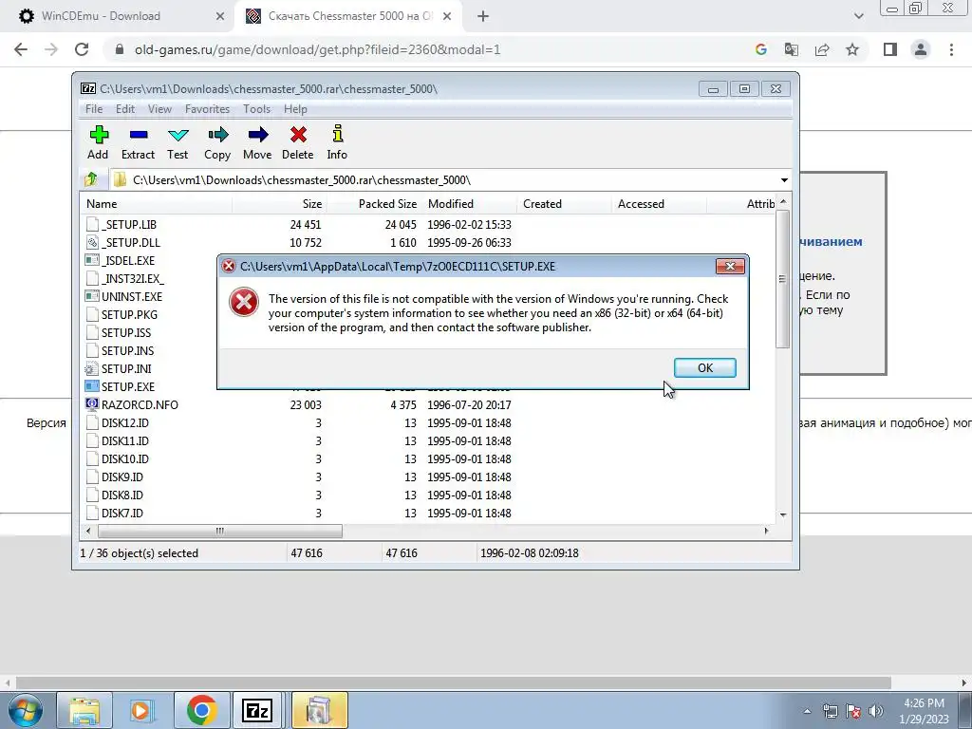Click the volume icon in system tray
The height and width of the screenshot is (729, 972).
pos(876,711)
